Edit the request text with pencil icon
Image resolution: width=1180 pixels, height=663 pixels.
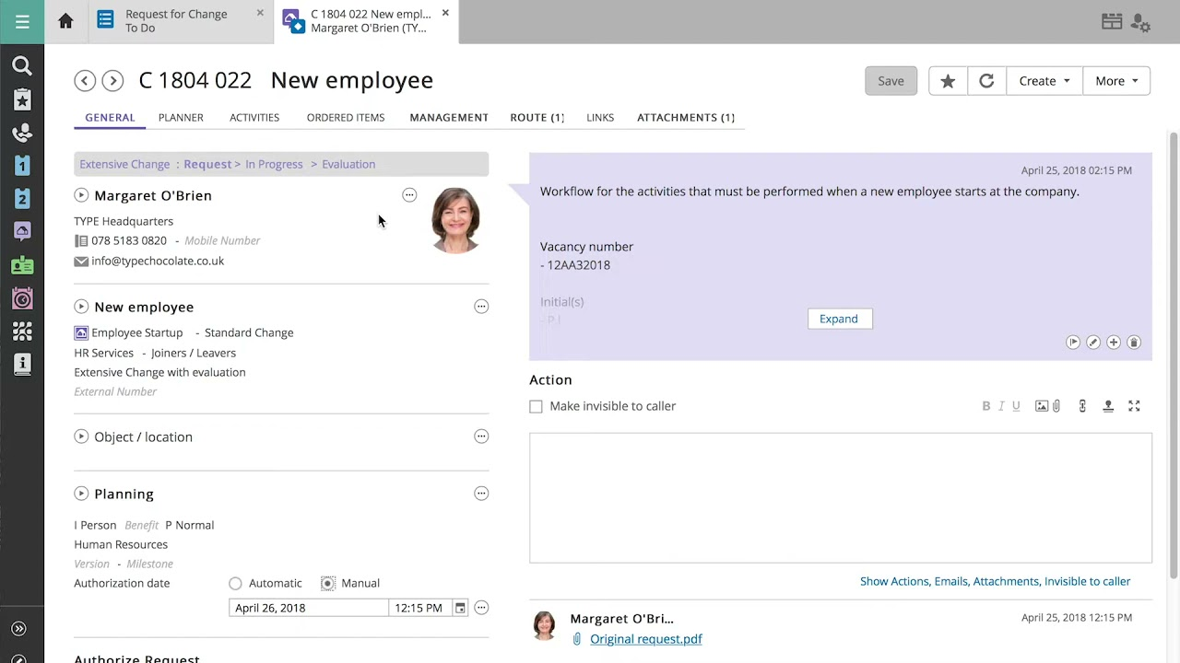point(1093,343)
